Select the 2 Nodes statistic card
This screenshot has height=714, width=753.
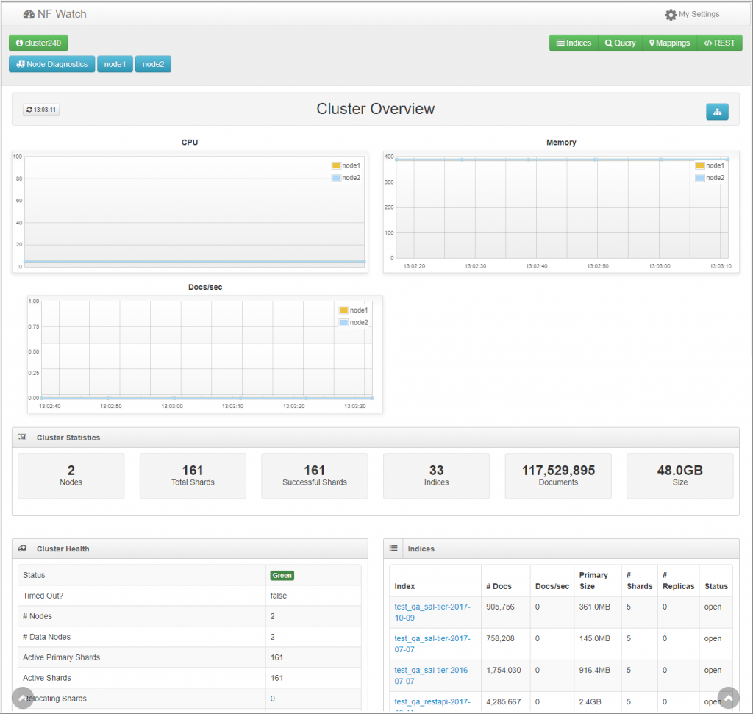(71, 476)
